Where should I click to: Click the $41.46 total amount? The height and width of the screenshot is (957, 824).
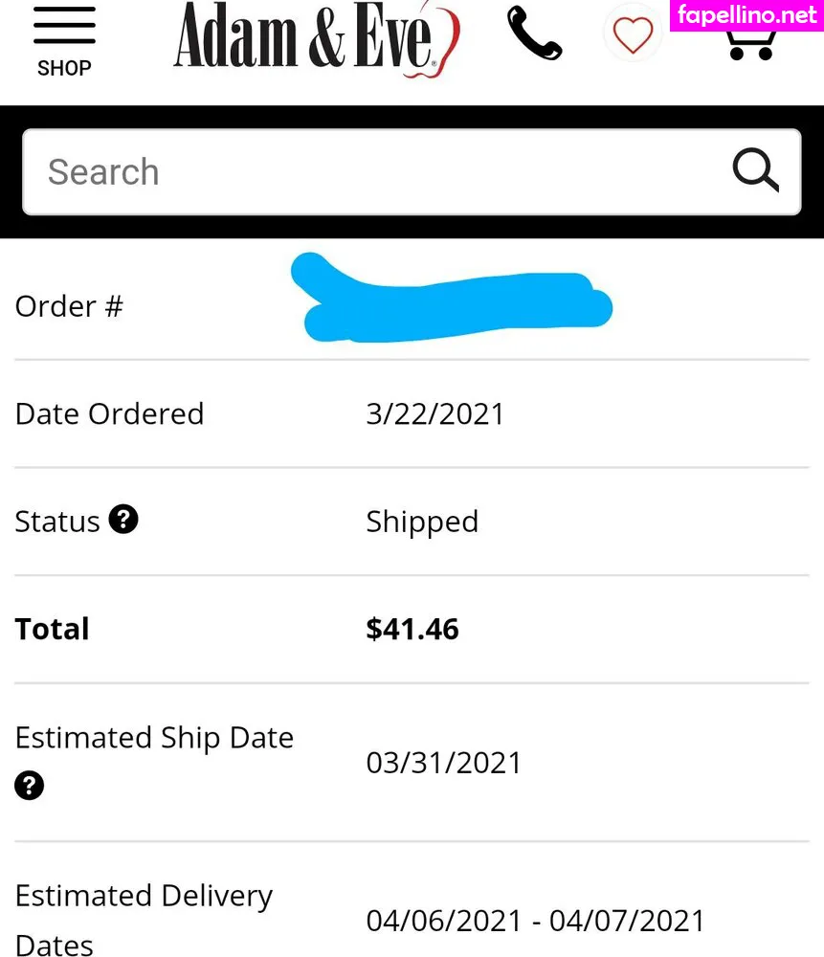[412, 629]
